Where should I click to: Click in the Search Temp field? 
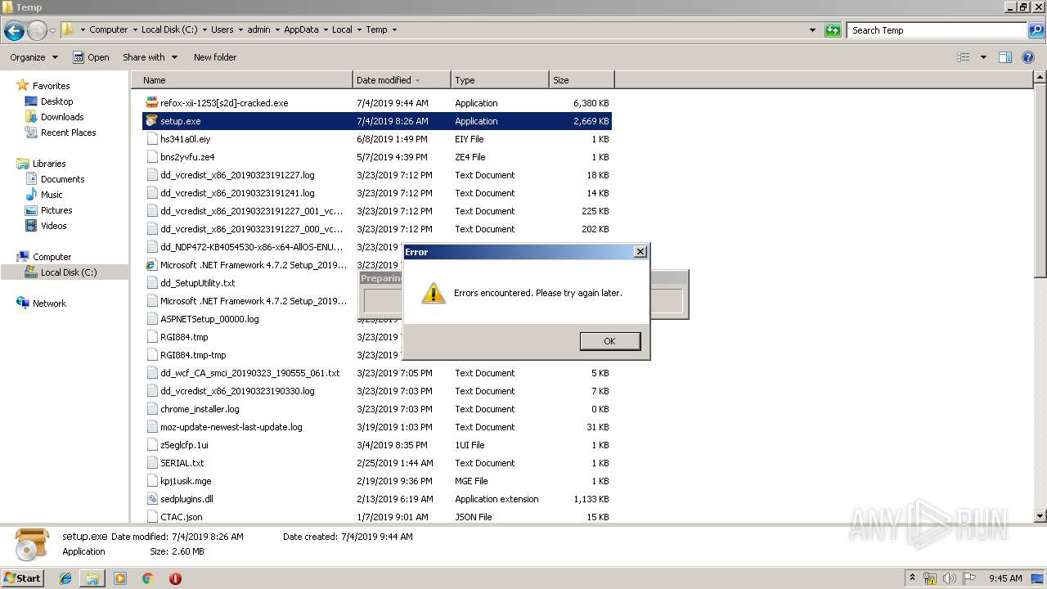pyautogui.click(x=937, y=30)
